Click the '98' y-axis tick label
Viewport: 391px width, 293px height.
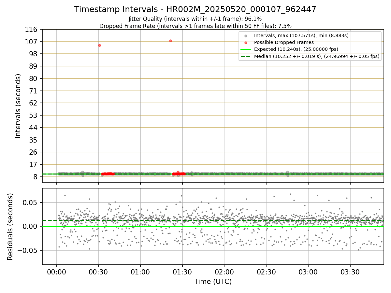coord(34,54)
